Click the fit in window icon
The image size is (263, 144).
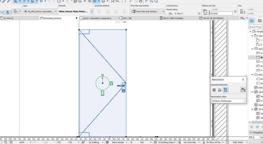click(x=11, y=142)
